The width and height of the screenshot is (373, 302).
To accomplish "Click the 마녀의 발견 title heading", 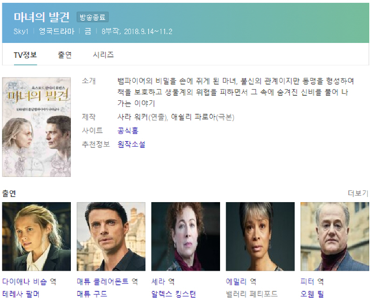I will pos(41,17).
